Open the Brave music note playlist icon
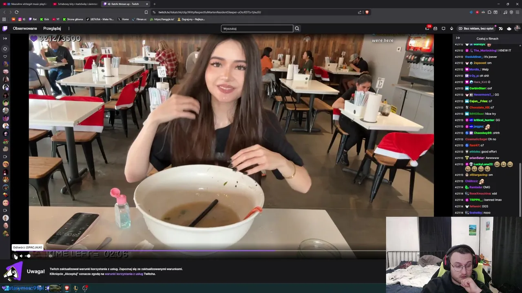 coord(505,12)
